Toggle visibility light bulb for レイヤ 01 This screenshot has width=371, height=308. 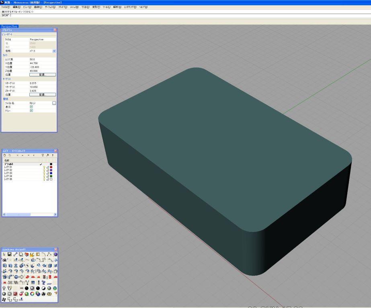coord(44,167)
